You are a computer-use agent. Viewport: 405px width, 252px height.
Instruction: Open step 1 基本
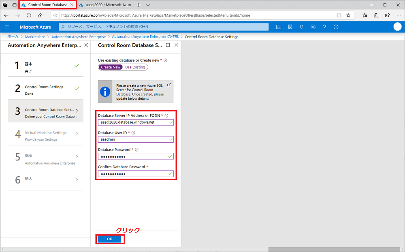pos(45,65)
